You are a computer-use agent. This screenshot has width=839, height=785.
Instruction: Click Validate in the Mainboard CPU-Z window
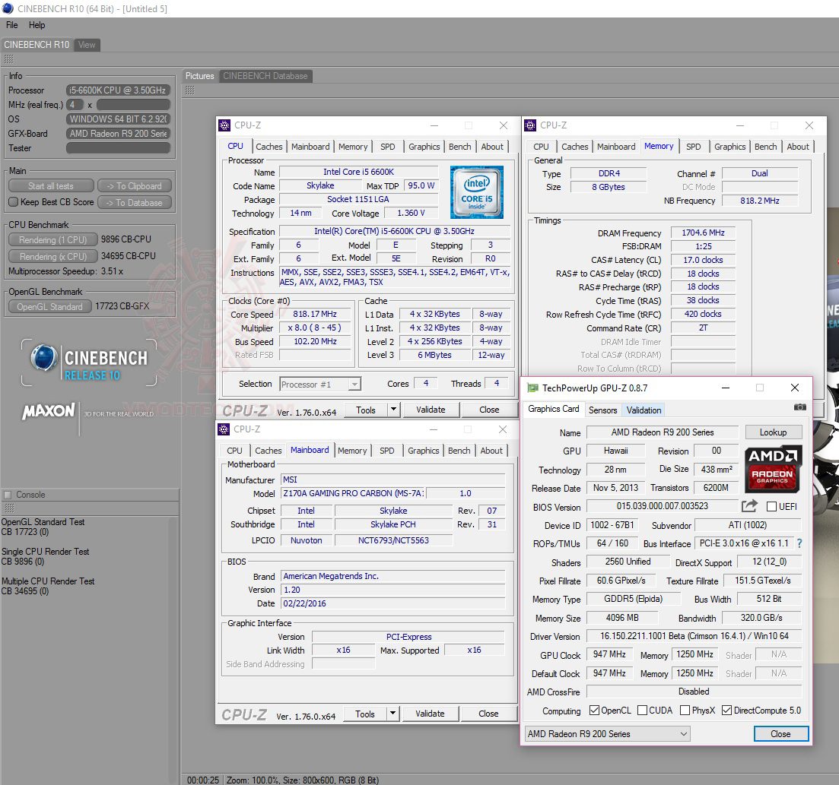(x=430, y=714)
